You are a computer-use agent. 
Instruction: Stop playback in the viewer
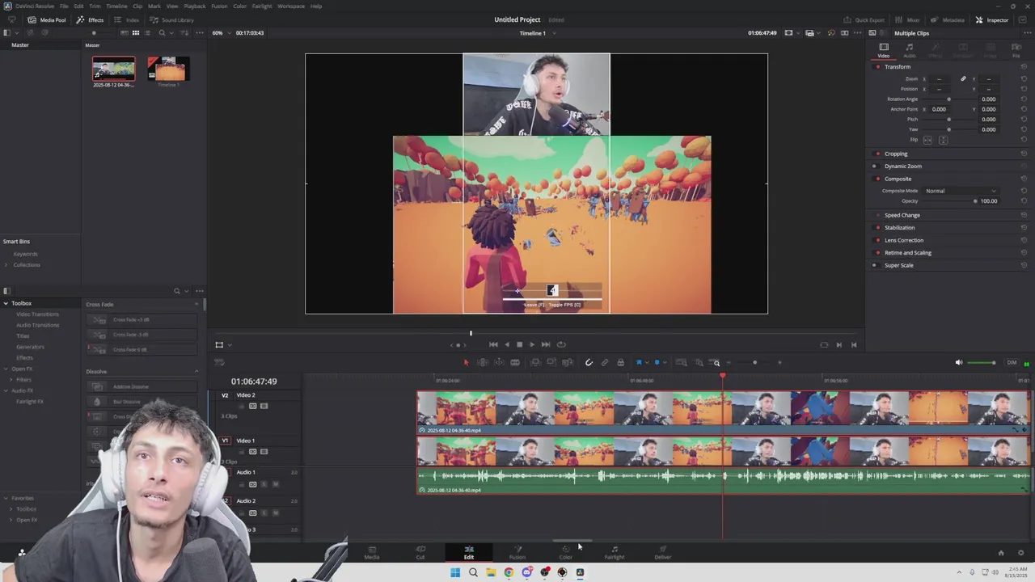(x=519, y=344)
